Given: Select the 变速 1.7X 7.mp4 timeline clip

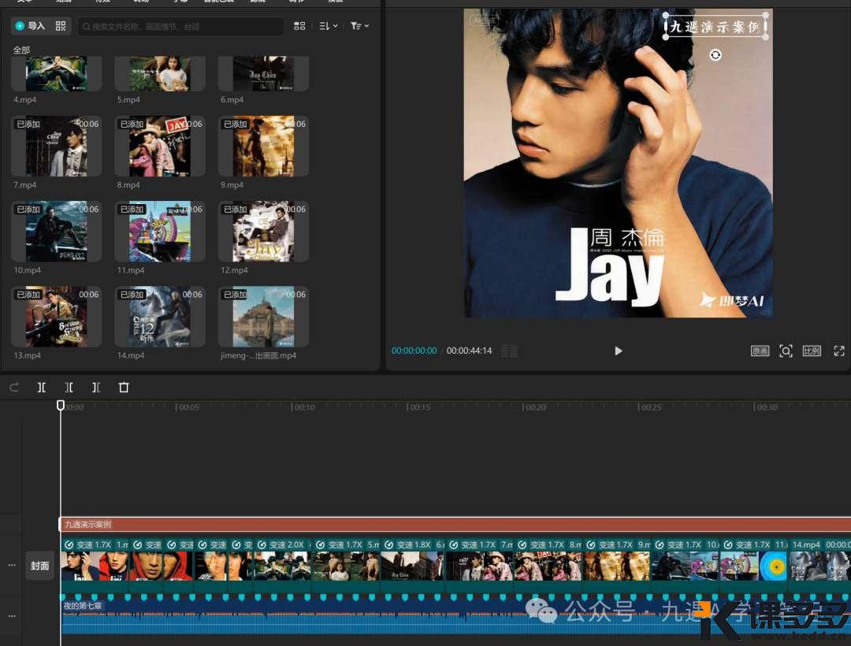Looking at the screenshot, I should point(481,564).
